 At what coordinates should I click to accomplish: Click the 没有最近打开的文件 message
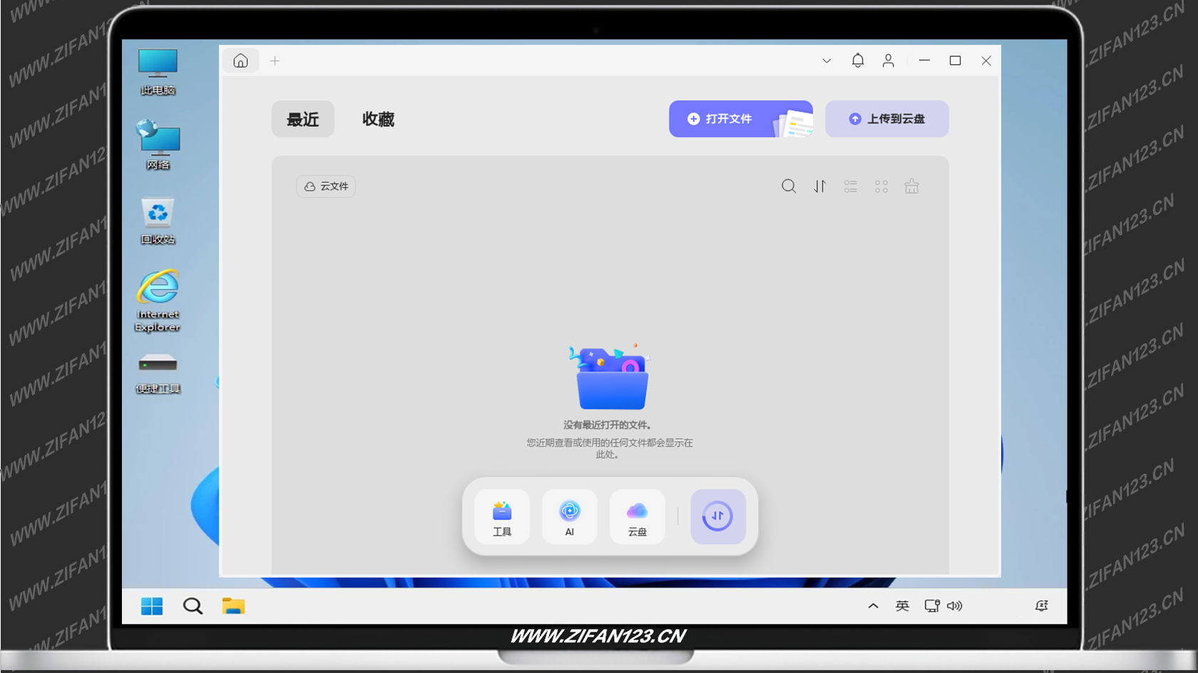tap(608, 425)
